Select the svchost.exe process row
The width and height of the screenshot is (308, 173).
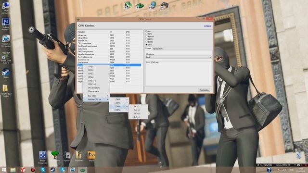tap(109, 60)
